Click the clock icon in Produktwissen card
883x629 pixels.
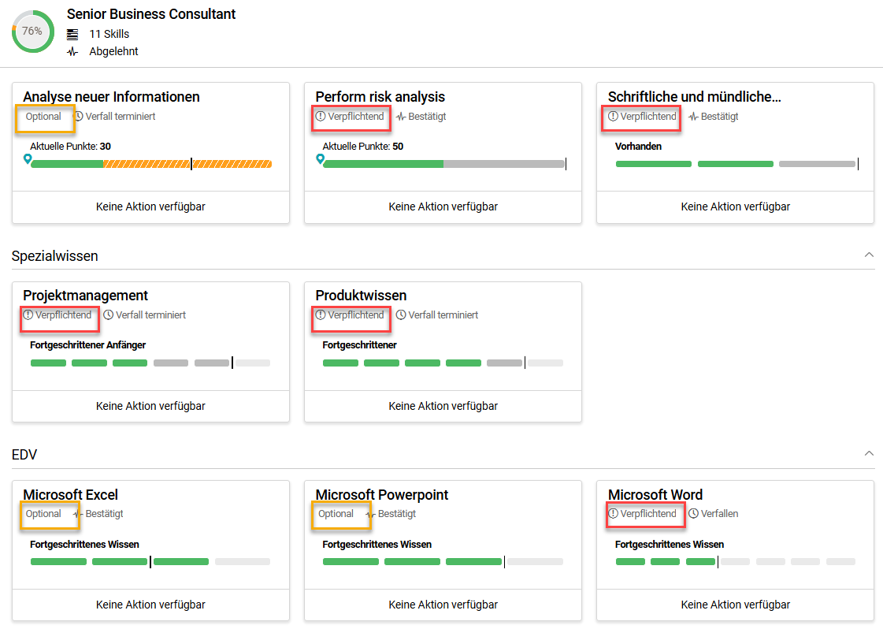click(x=401, y=315)
